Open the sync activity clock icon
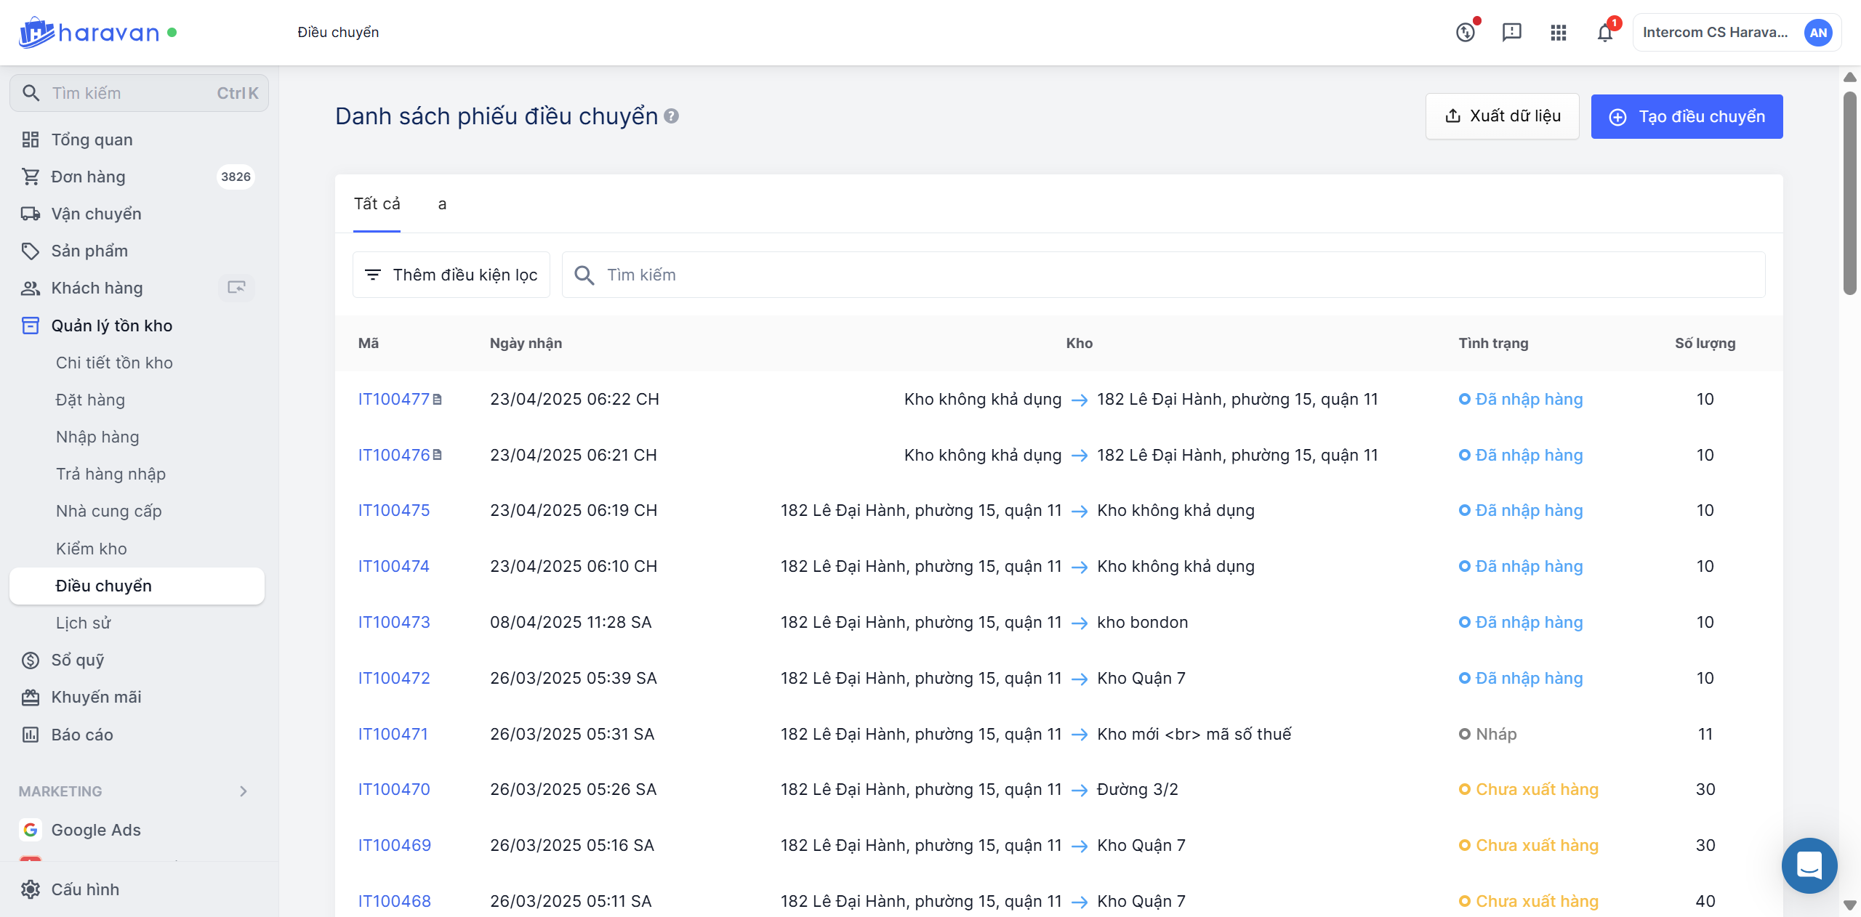 (1465, 33)
